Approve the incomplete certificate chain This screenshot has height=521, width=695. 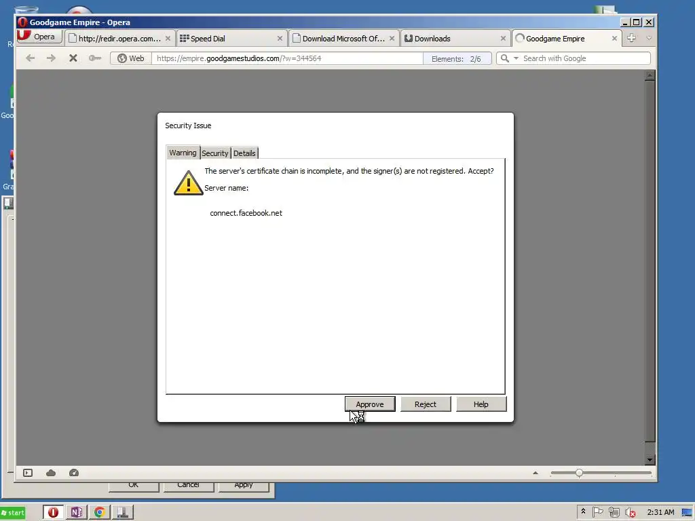370,404
